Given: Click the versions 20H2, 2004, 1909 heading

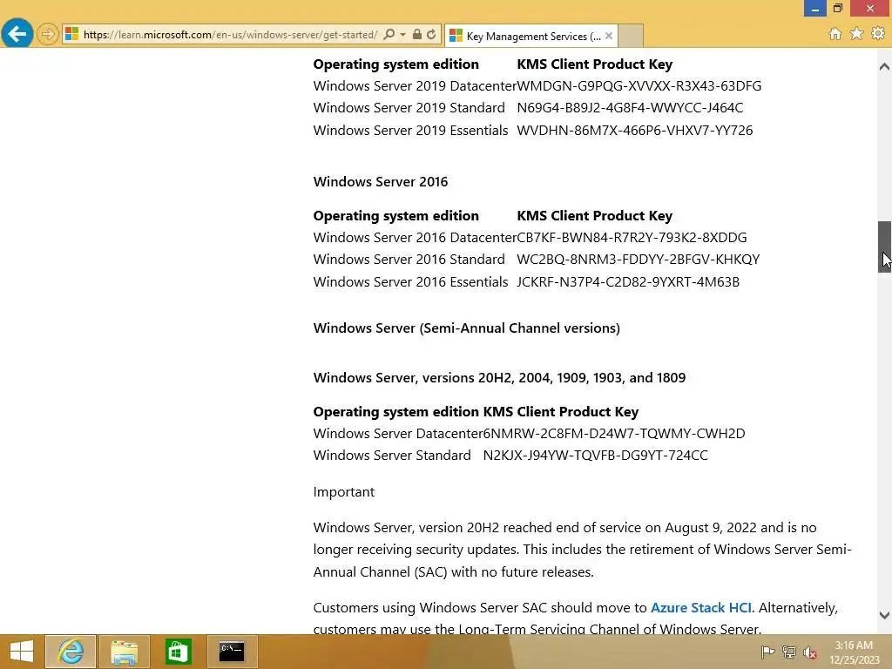Looking at the screenshot, I should tap(499, 378).
